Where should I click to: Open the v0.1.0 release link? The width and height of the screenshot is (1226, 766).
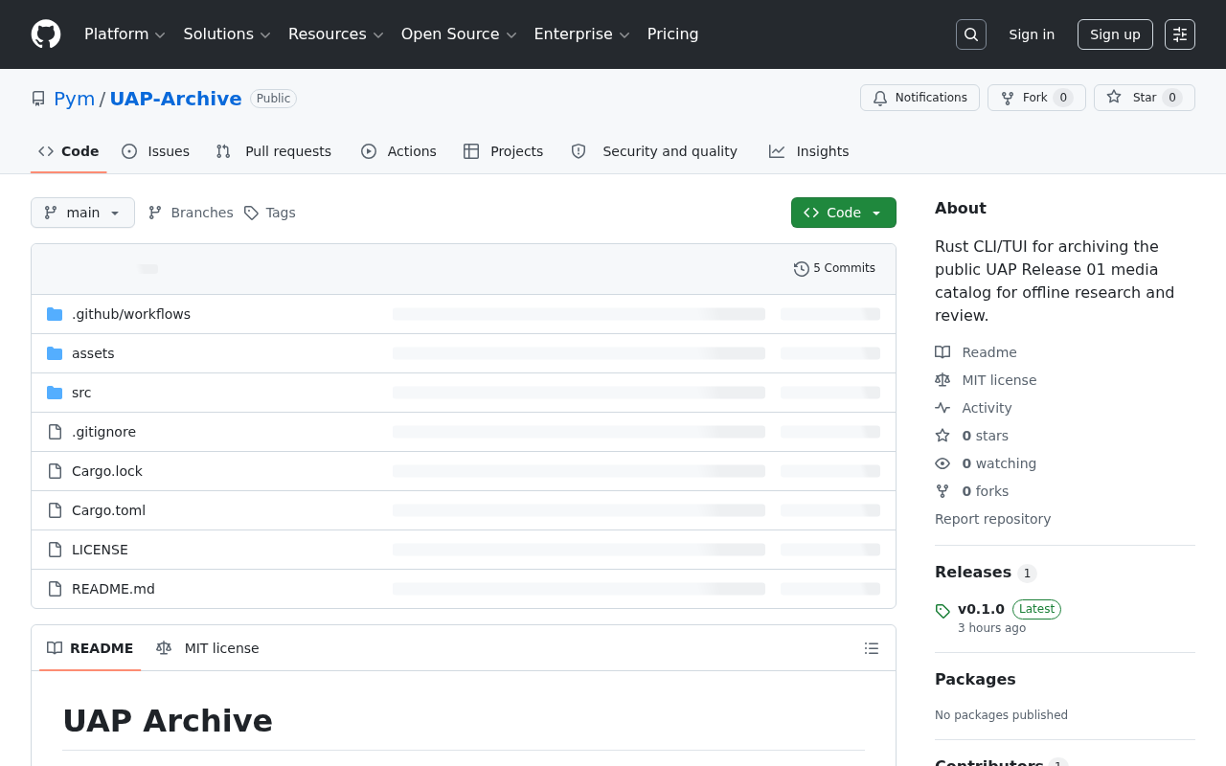click(x=981, y=609)
